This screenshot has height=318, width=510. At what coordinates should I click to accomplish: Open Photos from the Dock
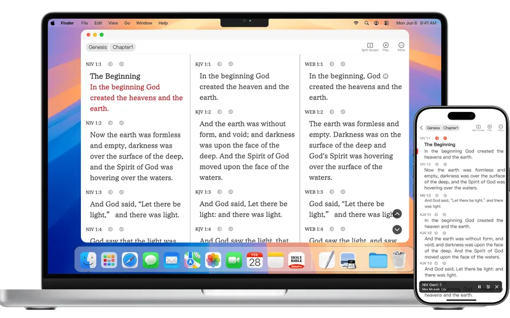[213, 260]
